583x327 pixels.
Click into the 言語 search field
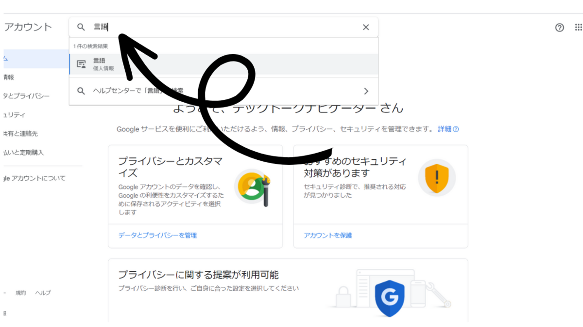point(223,27)
